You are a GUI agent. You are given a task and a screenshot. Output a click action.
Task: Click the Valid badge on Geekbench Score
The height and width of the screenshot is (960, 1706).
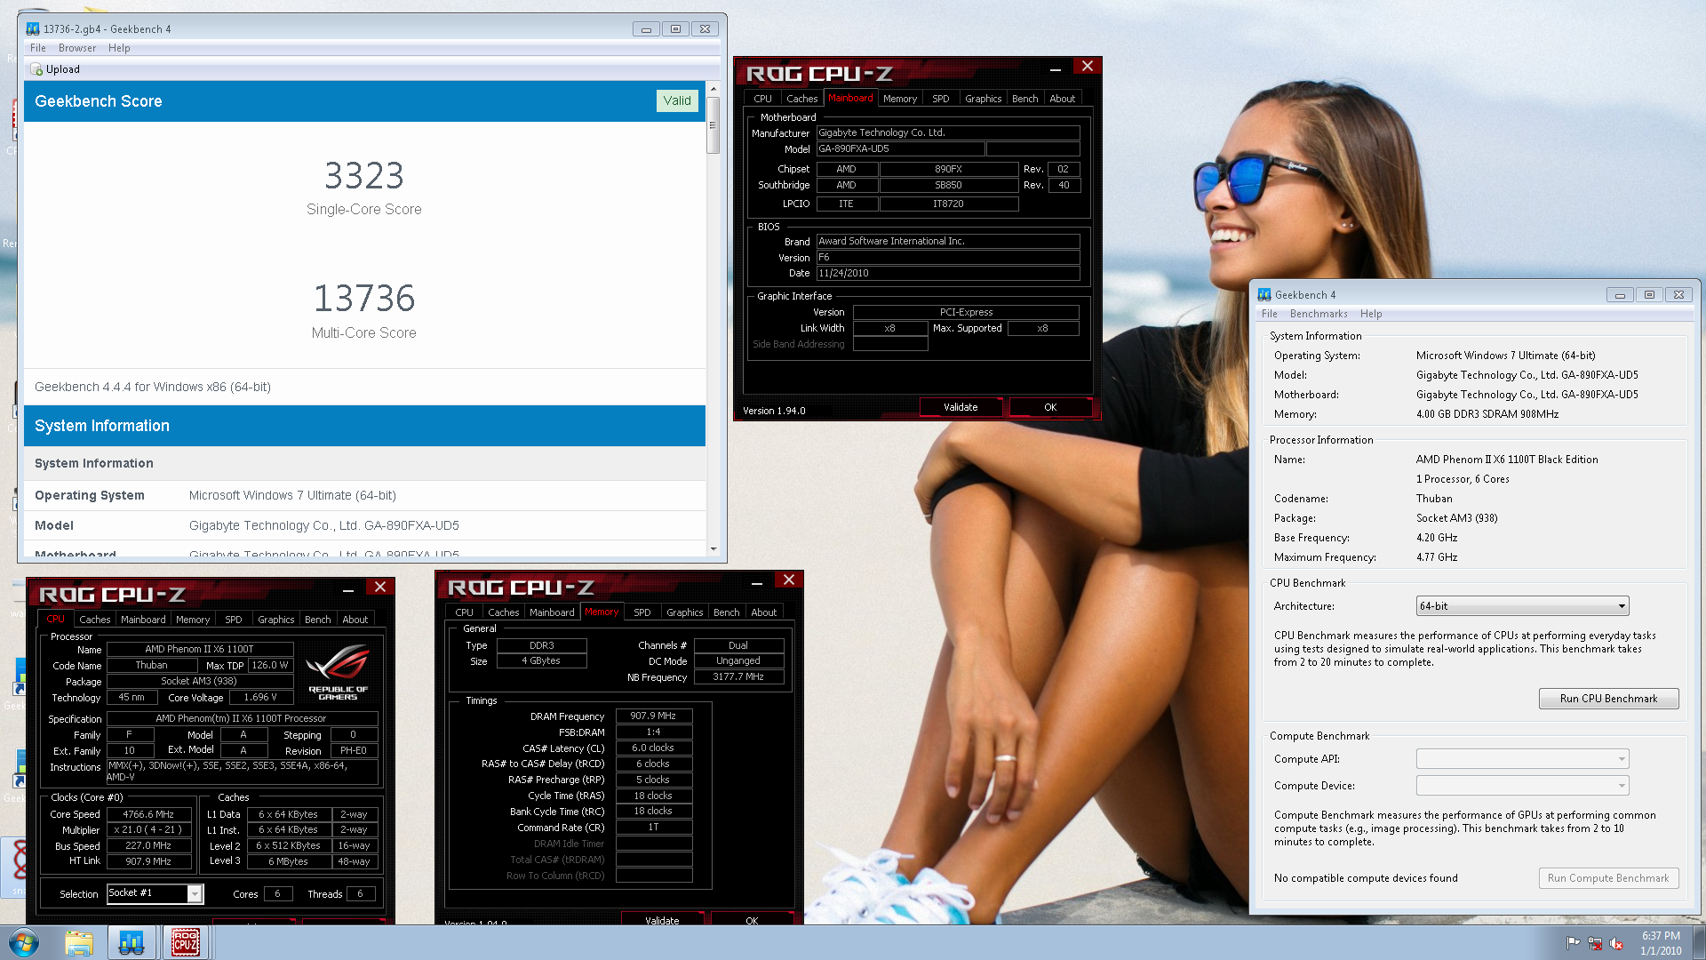(x=677, y=100)
